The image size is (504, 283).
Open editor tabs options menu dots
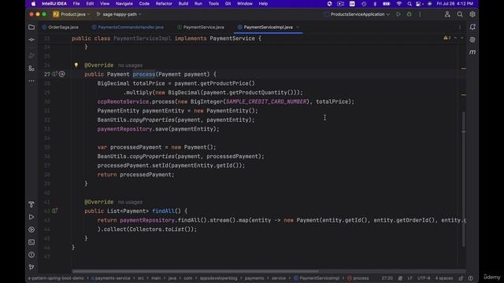460,28
